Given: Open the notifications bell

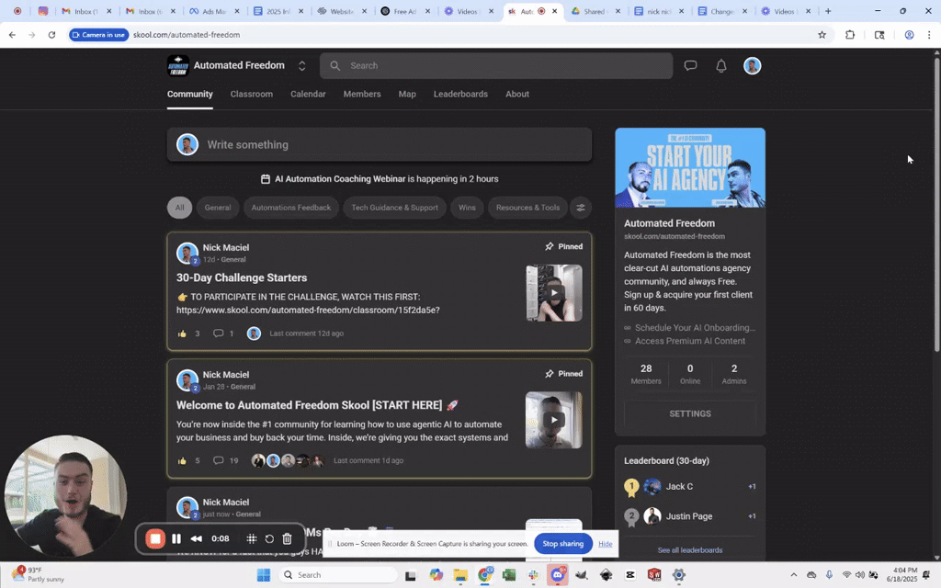Looking at the screenshot, I should [721, 65].
